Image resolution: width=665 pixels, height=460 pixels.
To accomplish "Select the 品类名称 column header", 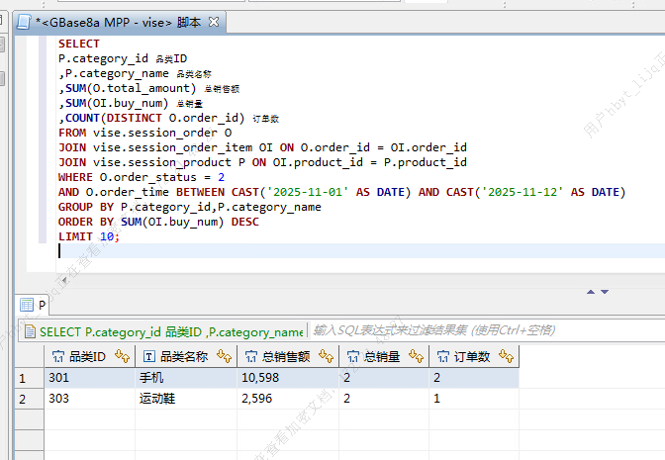I will click(x=184, y=356).
